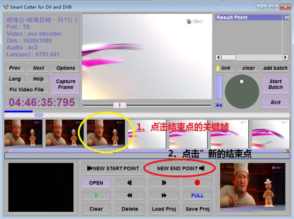Click the Result Point horizontal scrollbar thumb
This screenshot has width=294, height=219.
[x=228, y=58]
